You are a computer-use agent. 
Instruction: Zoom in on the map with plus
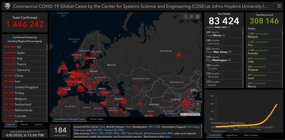pos(198,104)
